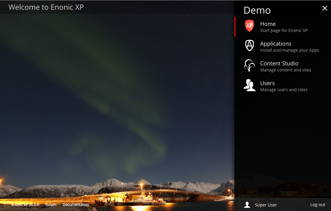
Task: Click the Users silhouettes icon
Action: 249,85
